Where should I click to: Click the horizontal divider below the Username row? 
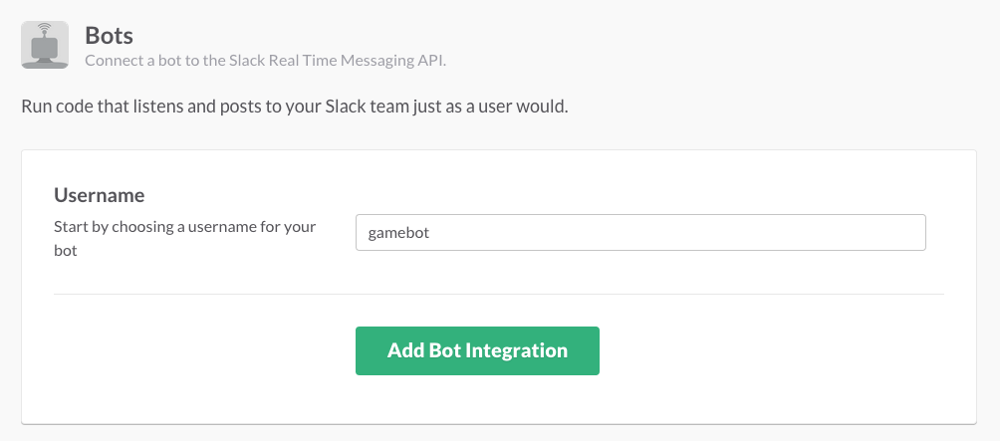499,294
